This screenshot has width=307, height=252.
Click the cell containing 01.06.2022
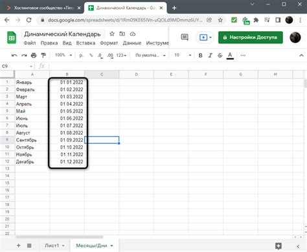click(67, 119)
